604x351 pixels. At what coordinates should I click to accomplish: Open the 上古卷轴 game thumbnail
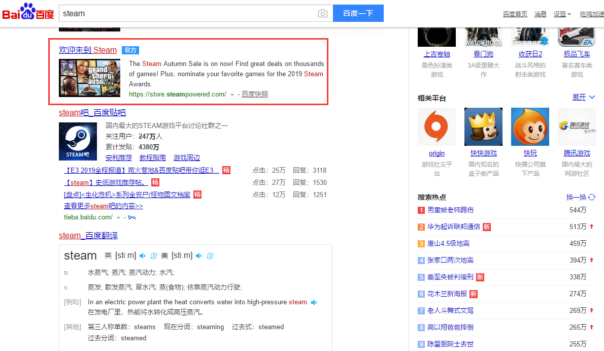coord(437,37)
